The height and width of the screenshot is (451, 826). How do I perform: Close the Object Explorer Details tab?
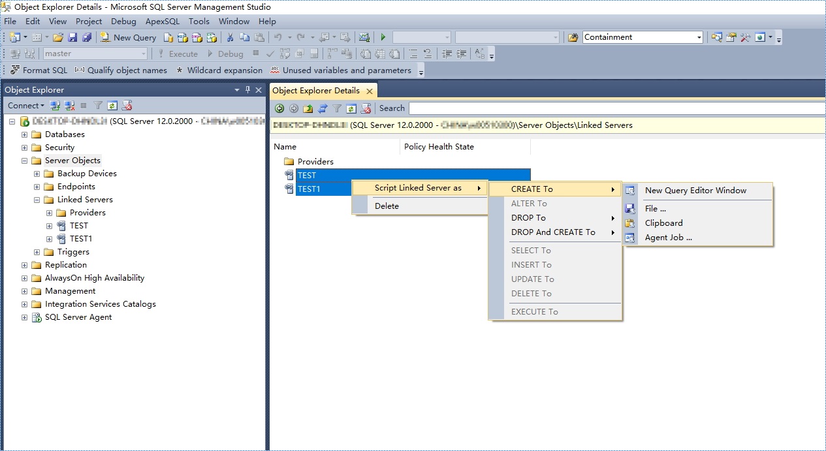tap(370, 91)
